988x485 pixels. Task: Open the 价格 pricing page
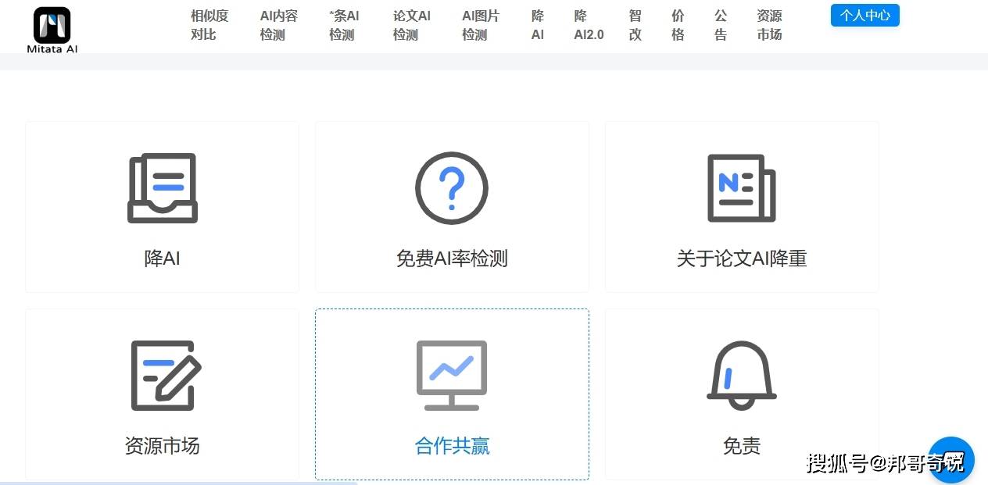(678, 25)
